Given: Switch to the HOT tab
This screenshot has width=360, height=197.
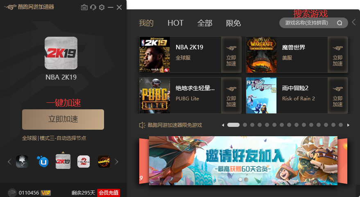Looking at the screenshot, I should click(175, 23).
